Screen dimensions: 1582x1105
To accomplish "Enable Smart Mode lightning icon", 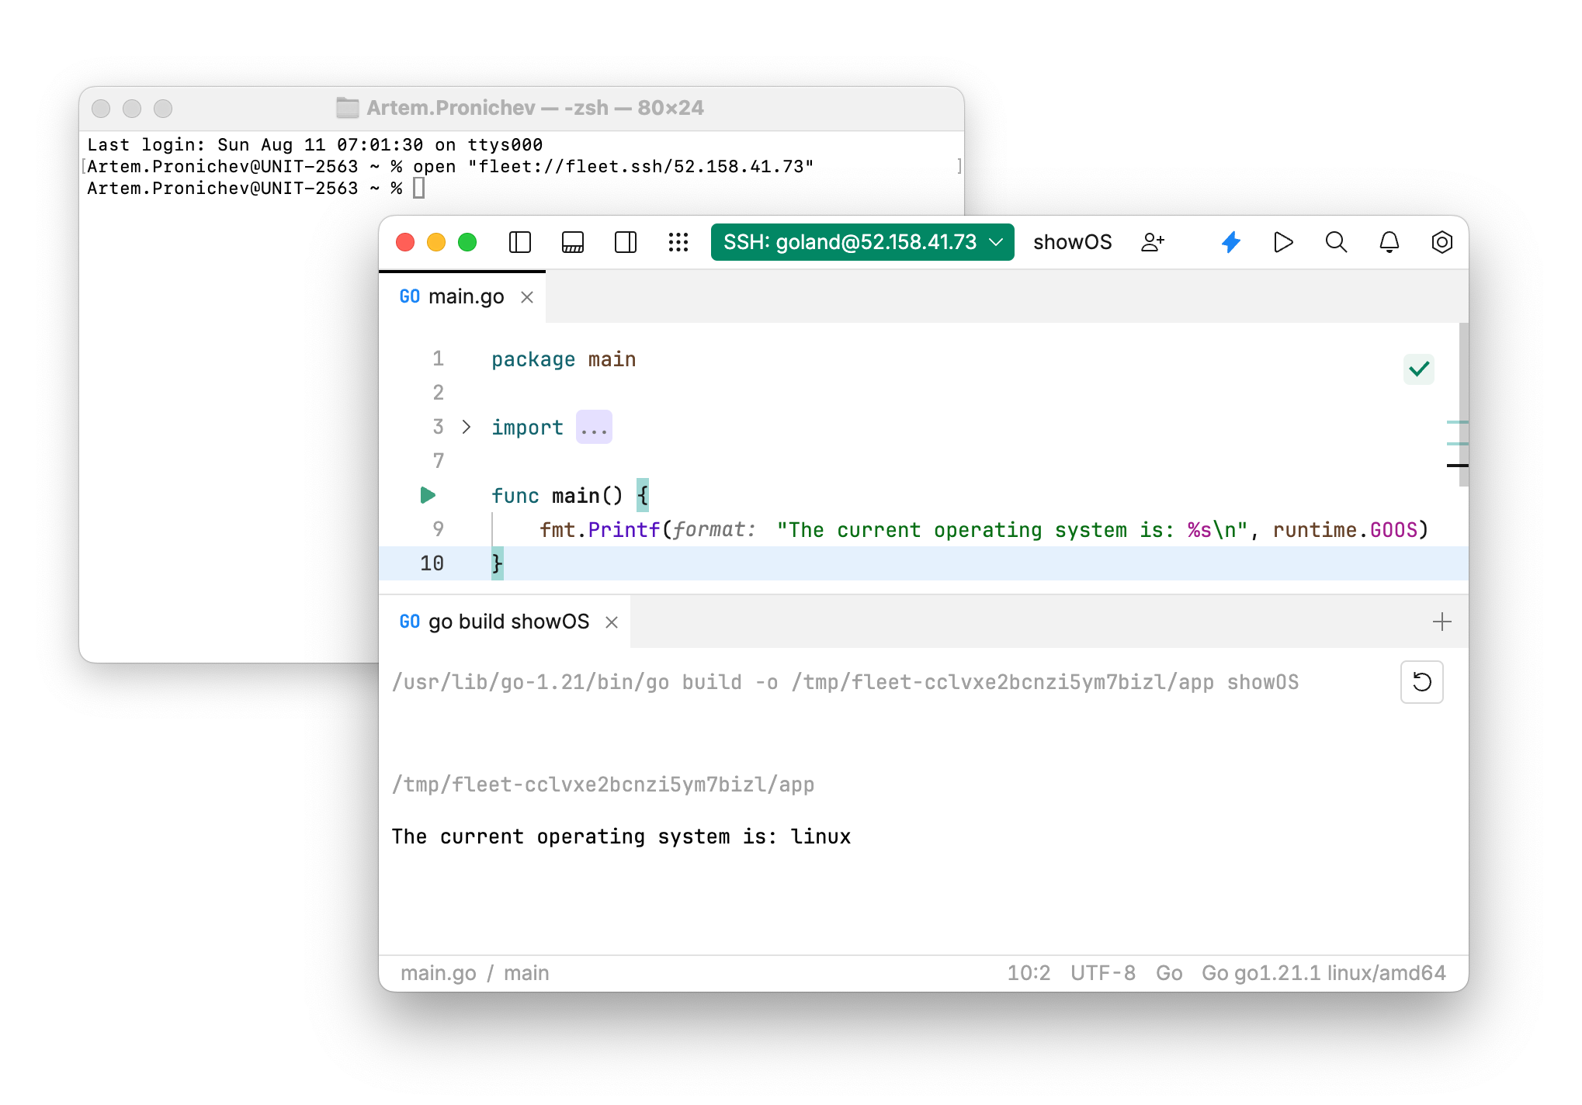I will [1231, 242].
